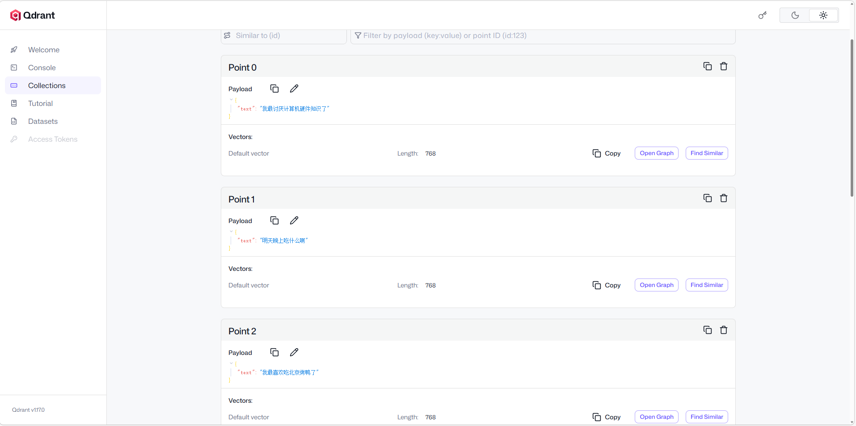Open Access Tokens in sidebar

(x=53, y=139)
